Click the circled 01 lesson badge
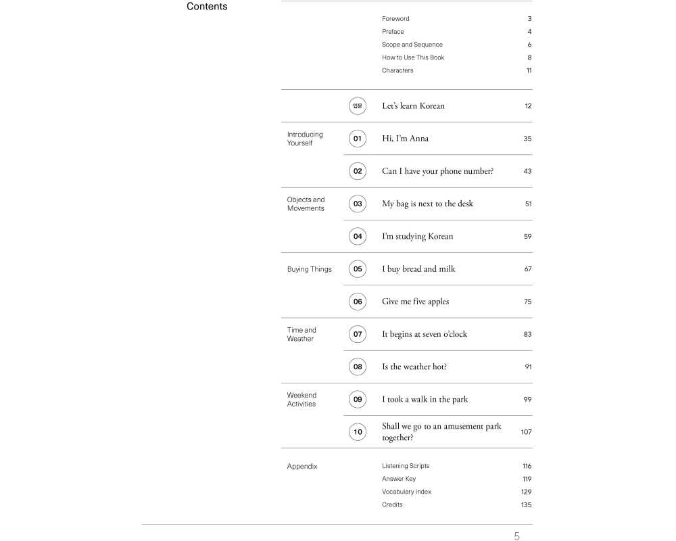Viewport: 676px width, 541px height. tap(358, 139)
